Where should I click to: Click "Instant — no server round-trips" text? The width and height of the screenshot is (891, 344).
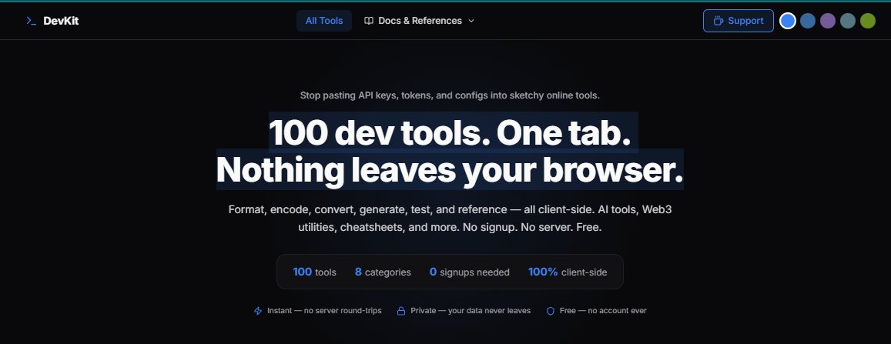(x=324, y=311)
